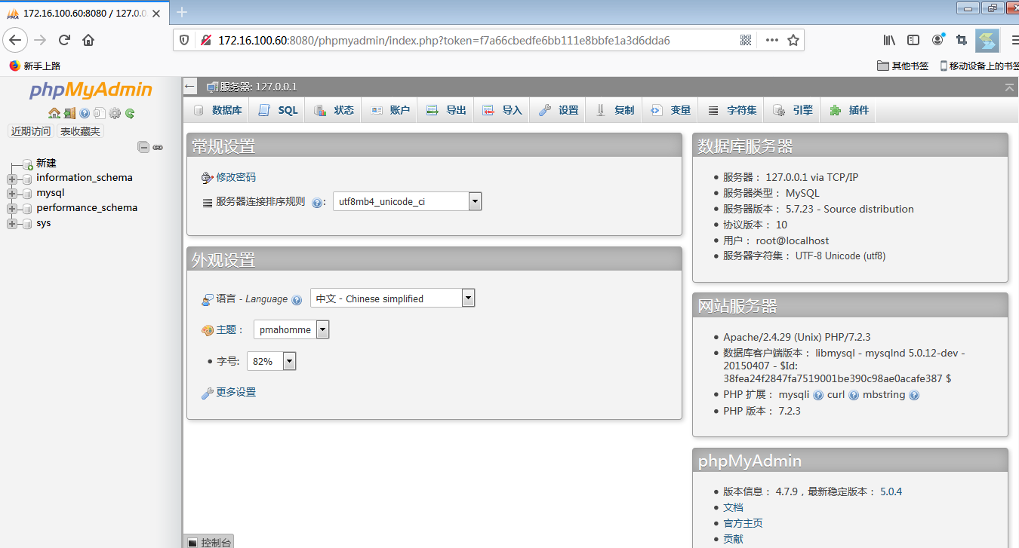This screenshot has width=1019, height=548.
Task: Bookmark page with star icon
Action: (x=793, y=40)
